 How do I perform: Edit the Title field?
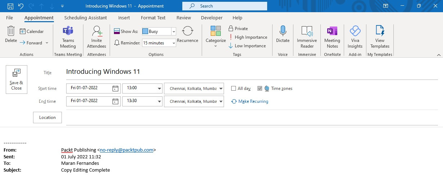pos(252,72)
